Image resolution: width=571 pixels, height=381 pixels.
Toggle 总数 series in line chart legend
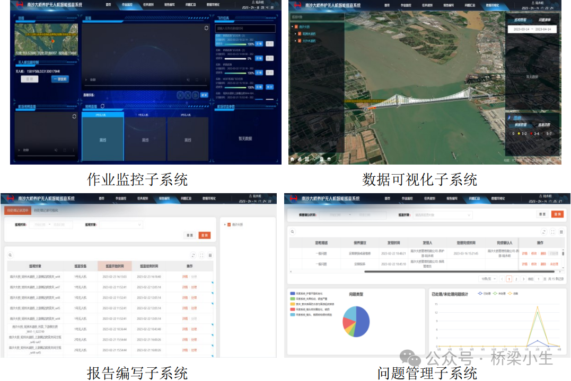coord(513,293)
